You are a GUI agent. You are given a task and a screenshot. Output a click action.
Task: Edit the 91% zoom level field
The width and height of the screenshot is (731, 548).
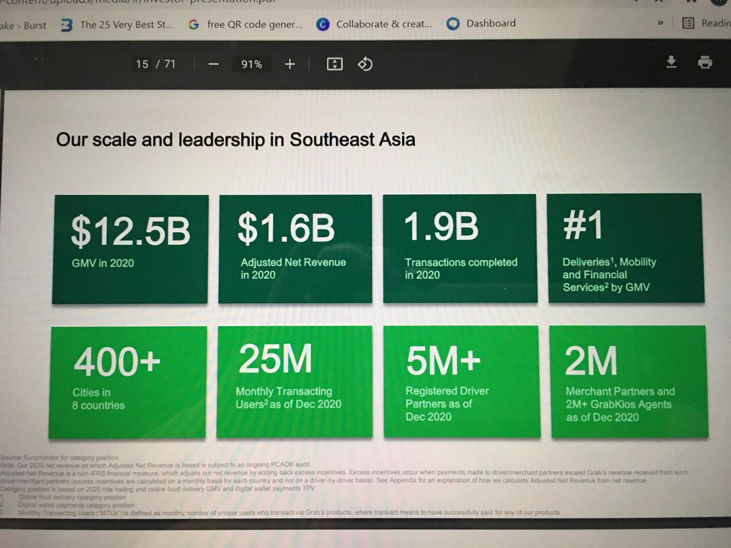click(252, 64)
